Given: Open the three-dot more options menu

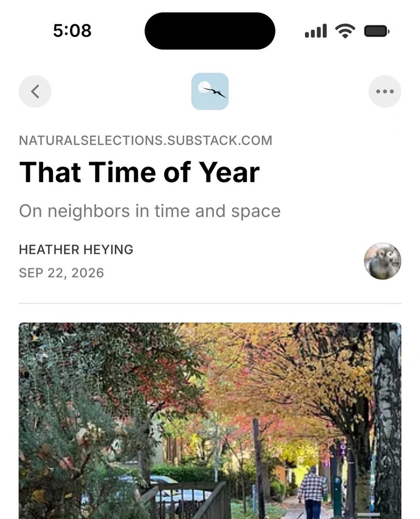Looking at the screenshot, I should 385,92.
